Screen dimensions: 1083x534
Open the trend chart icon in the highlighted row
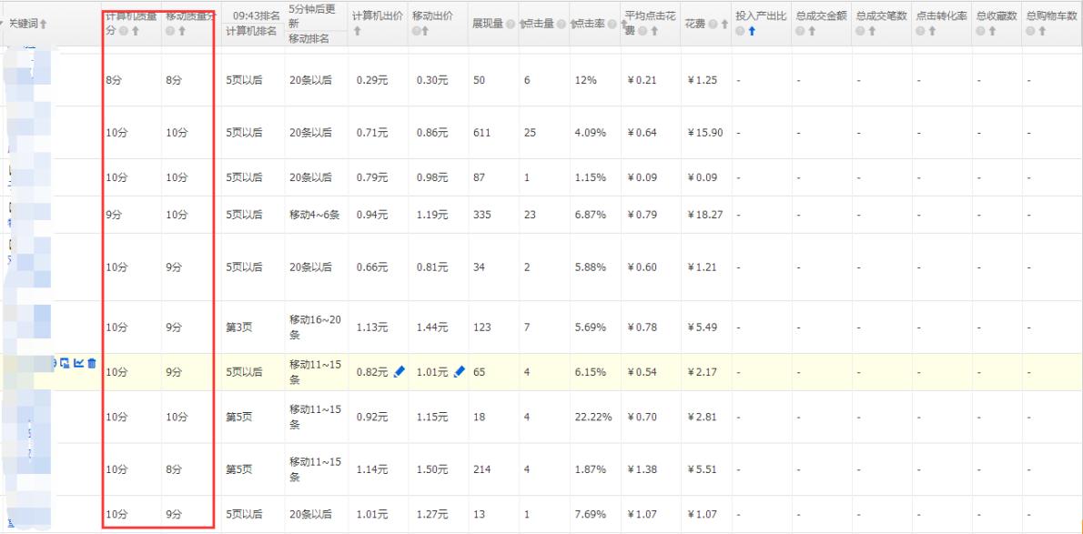[x=77, y=362]
